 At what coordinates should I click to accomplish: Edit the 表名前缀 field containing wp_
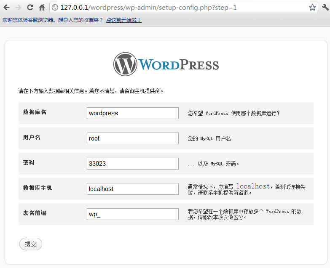point(133,214)
